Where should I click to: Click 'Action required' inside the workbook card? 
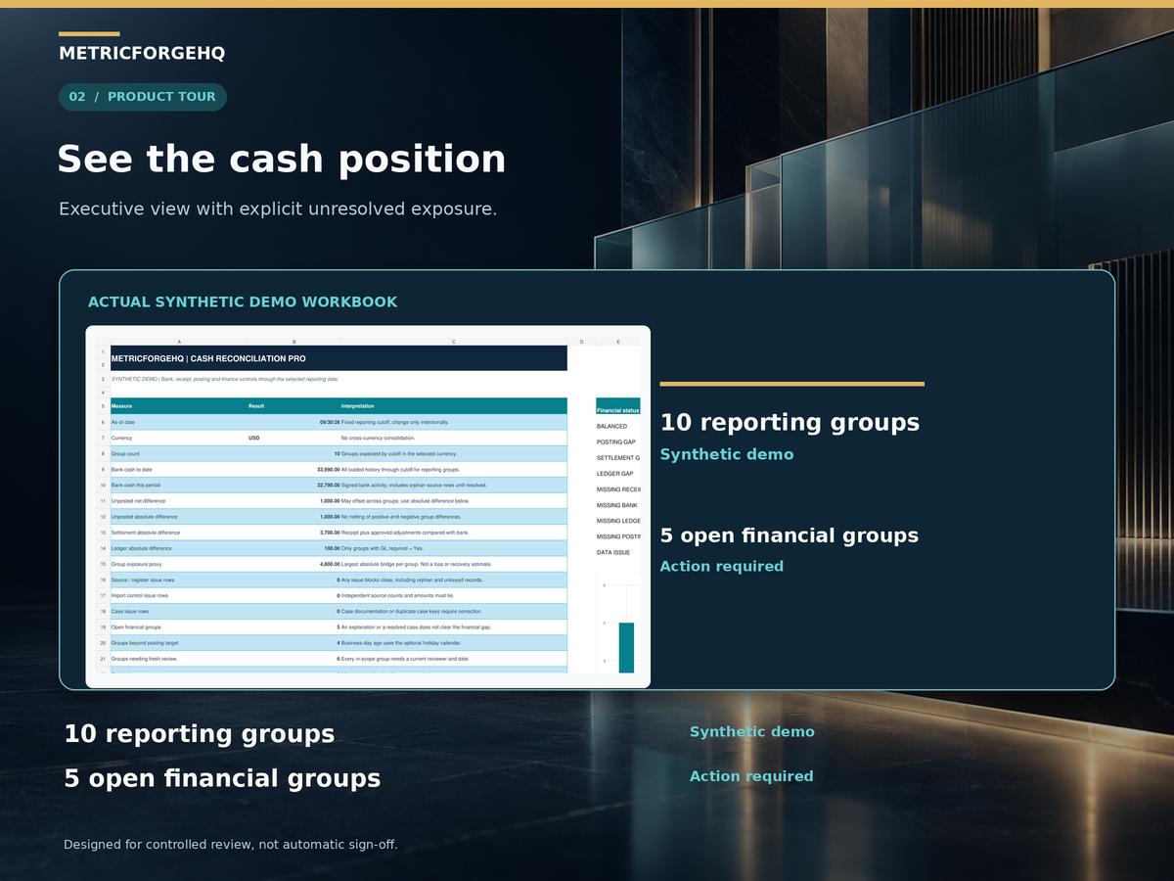(722, 566)
